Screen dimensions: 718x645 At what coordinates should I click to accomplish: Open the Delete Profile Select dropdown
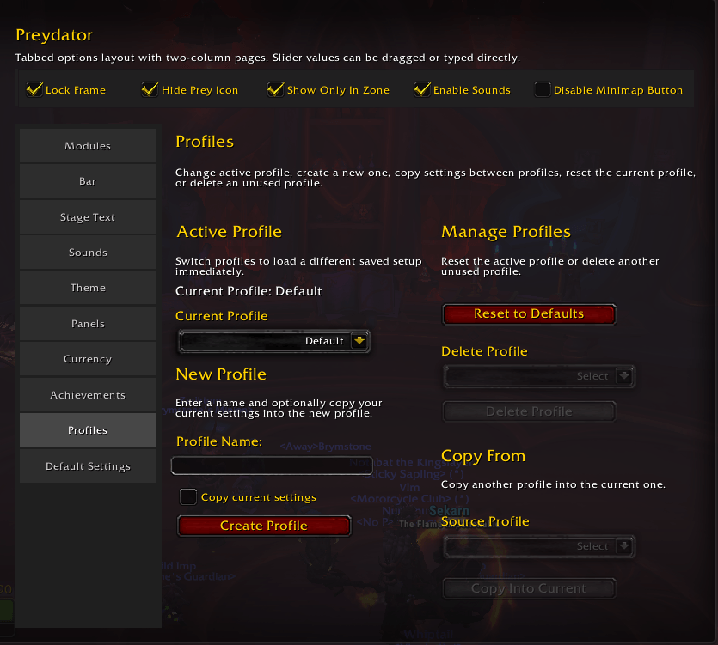(539, 376)
